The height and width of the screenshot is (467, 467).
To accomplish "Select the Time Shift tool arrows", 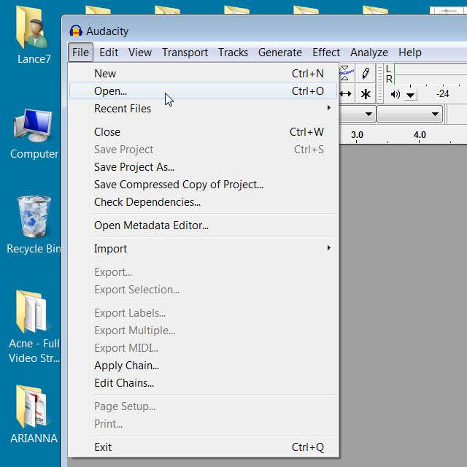I will [x=345, y=94].
